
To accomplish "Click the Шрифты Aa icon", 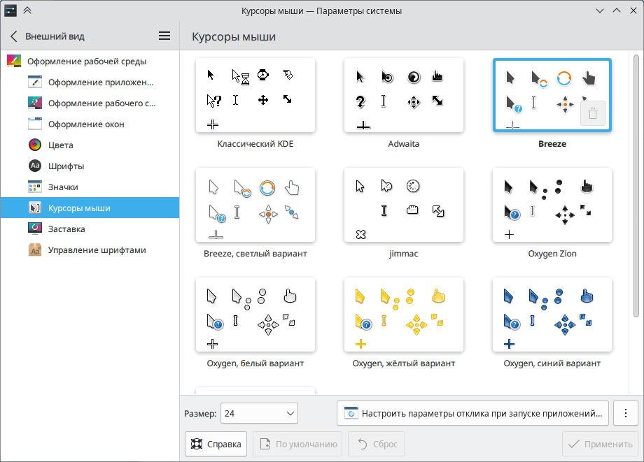I will point(35,166).
